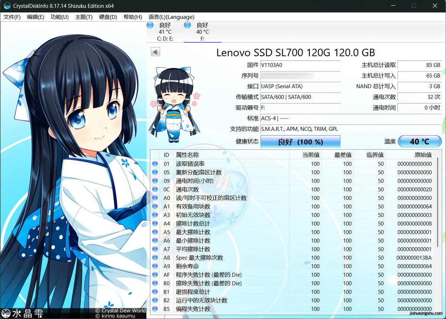446x319 pixels.
Task: Click the status orb for 最大擦除计数
Action: [x=155, y=232]
